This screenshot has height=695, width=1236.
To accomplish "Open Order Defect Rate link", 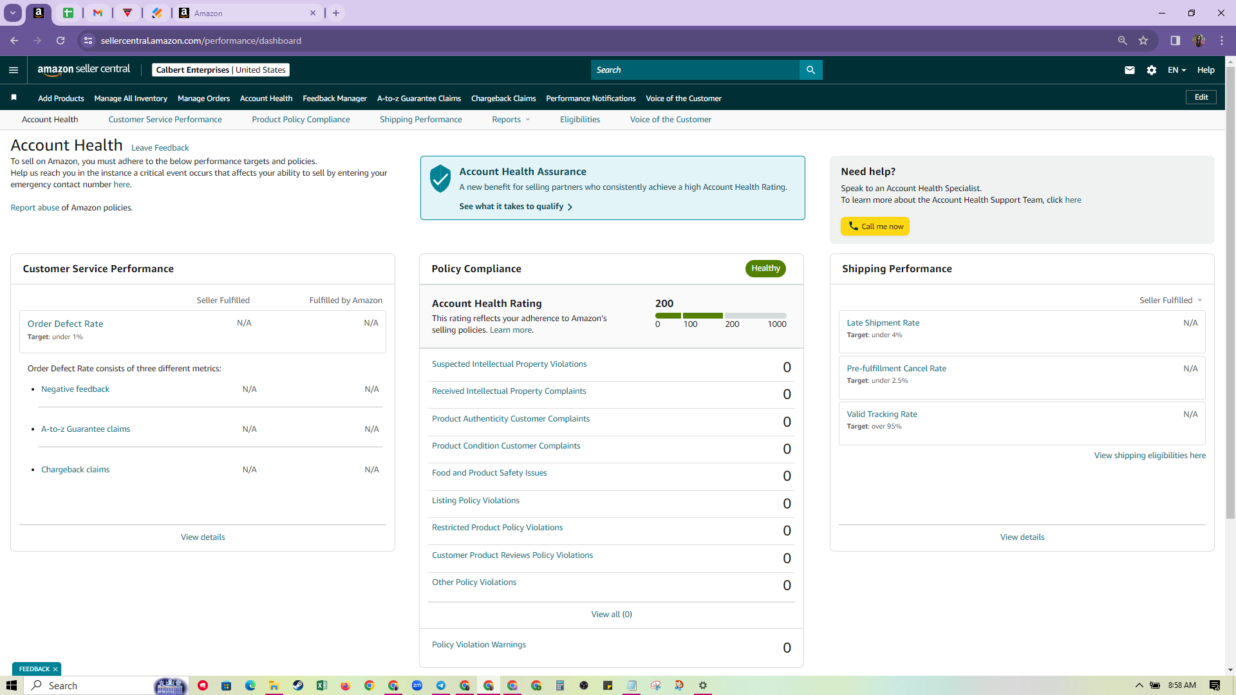I will tap(65, 324).
